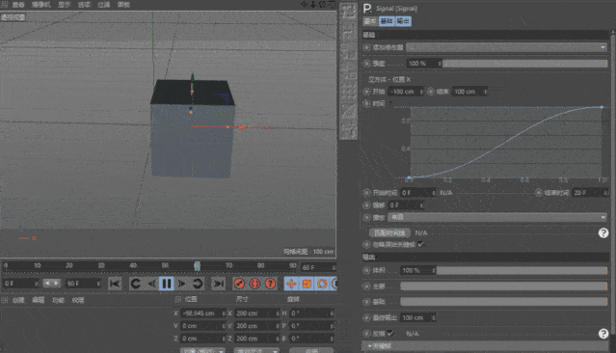Toggle keyframe dot beside 开始 -100 cm
The height and width of the screenshot is (353, 616).
pos(366,92)
